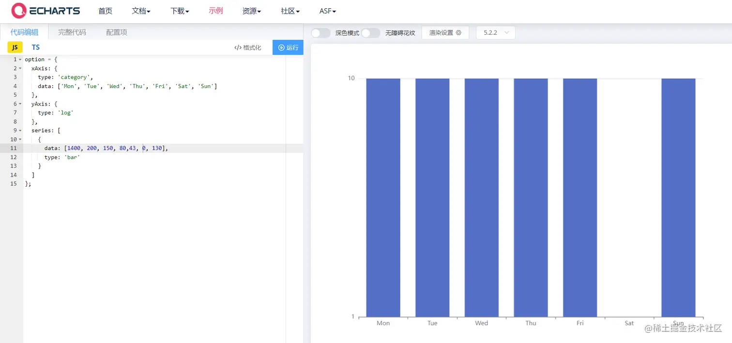Screen dimensions: 732x343
Task: Click the series data values line 11
Action: pyautogui.click(x=106, y=148)
